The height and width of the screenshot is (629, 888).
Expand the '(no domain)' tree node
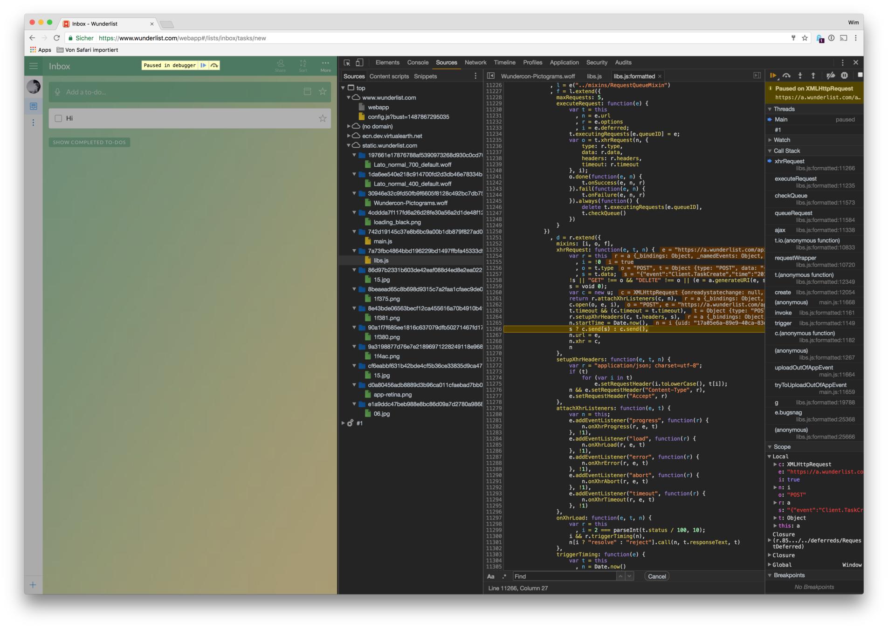click(x=349, y=126)
